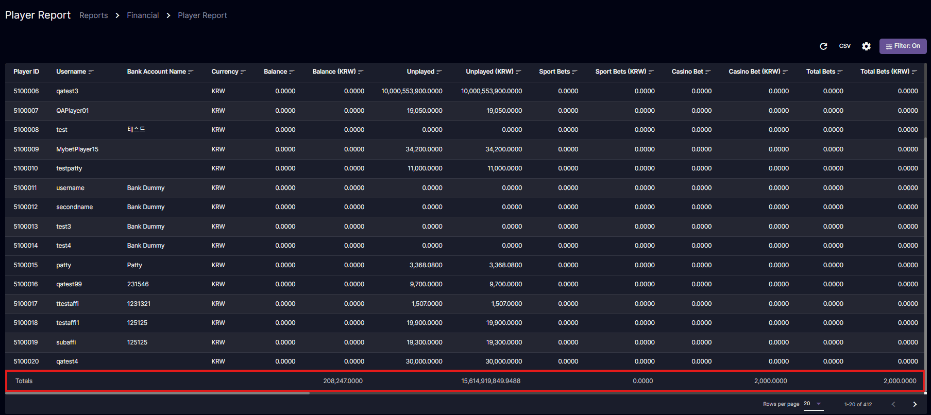
Task: Click the Currency column filter icon
Action: 243,72
